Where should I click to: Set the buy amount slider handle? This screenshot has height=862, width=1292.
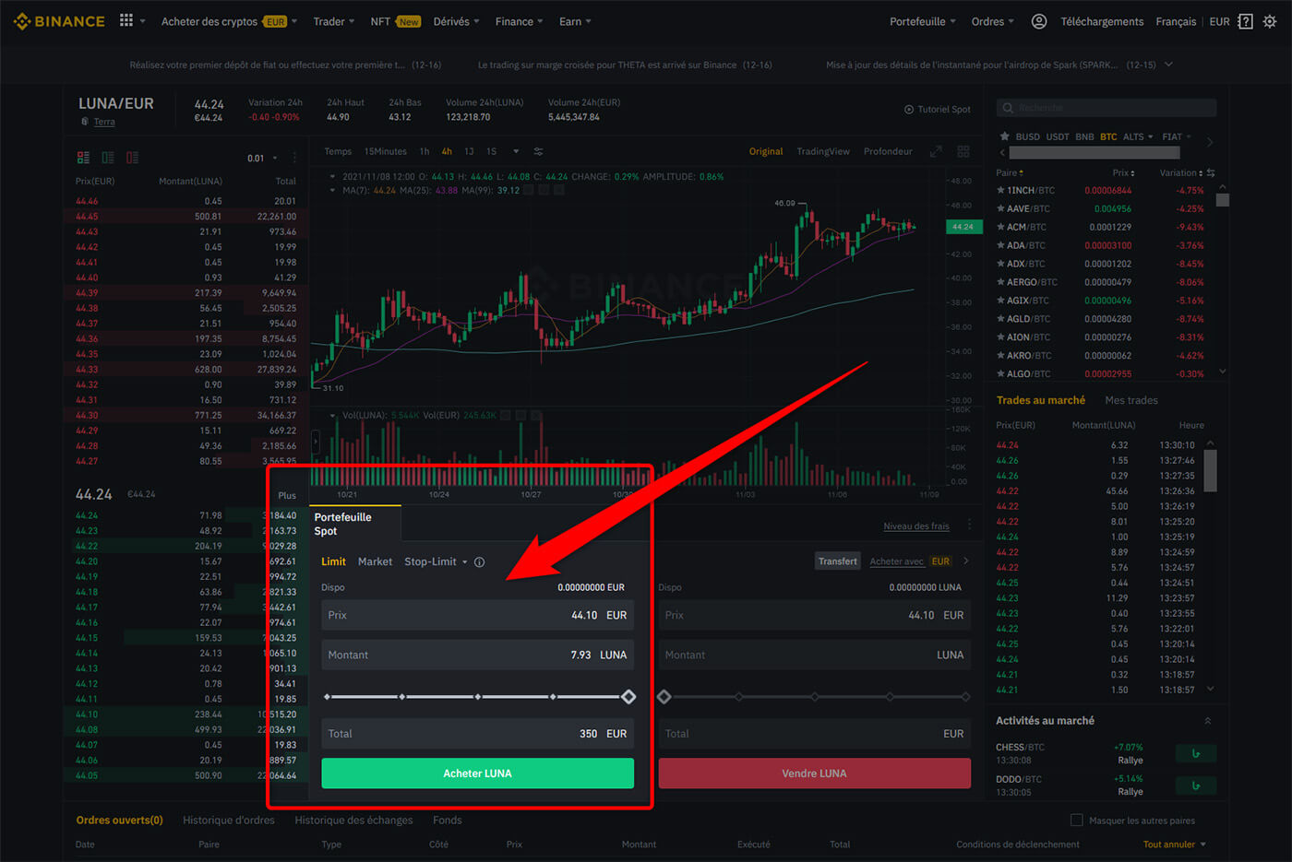(x=628, y=697)
